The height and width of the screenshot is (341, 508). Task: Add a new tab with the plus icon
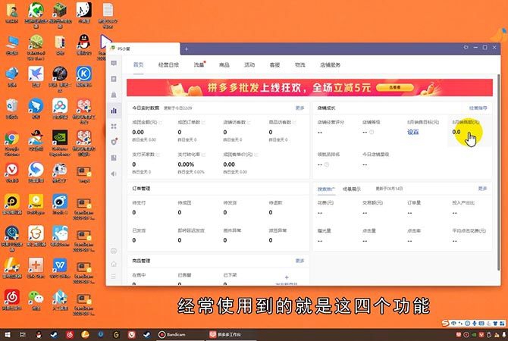pos(187,49)
